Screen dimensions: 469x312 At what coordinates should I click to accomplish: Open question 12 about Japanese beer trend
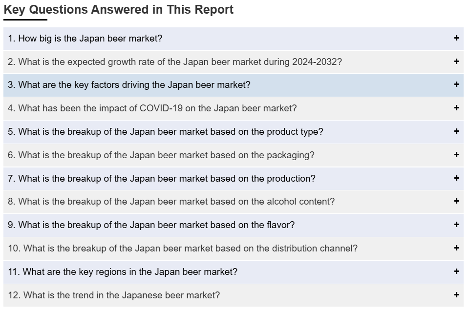pos(234,295)
